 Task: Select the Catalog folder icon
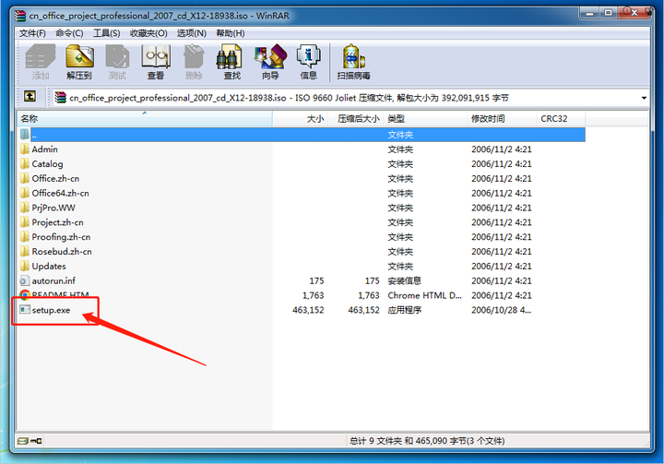point(25,163)
